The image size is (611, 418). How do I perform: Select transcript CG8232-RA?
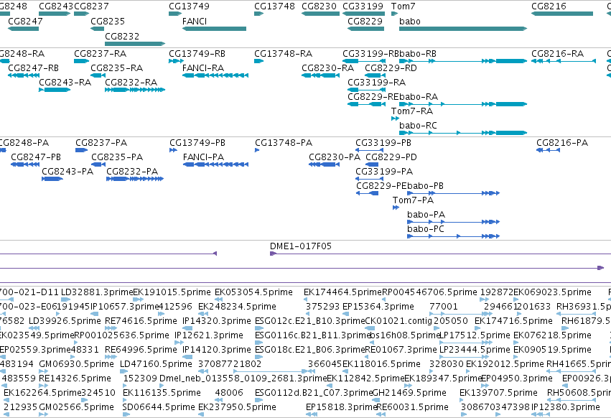tap(135, 90)
